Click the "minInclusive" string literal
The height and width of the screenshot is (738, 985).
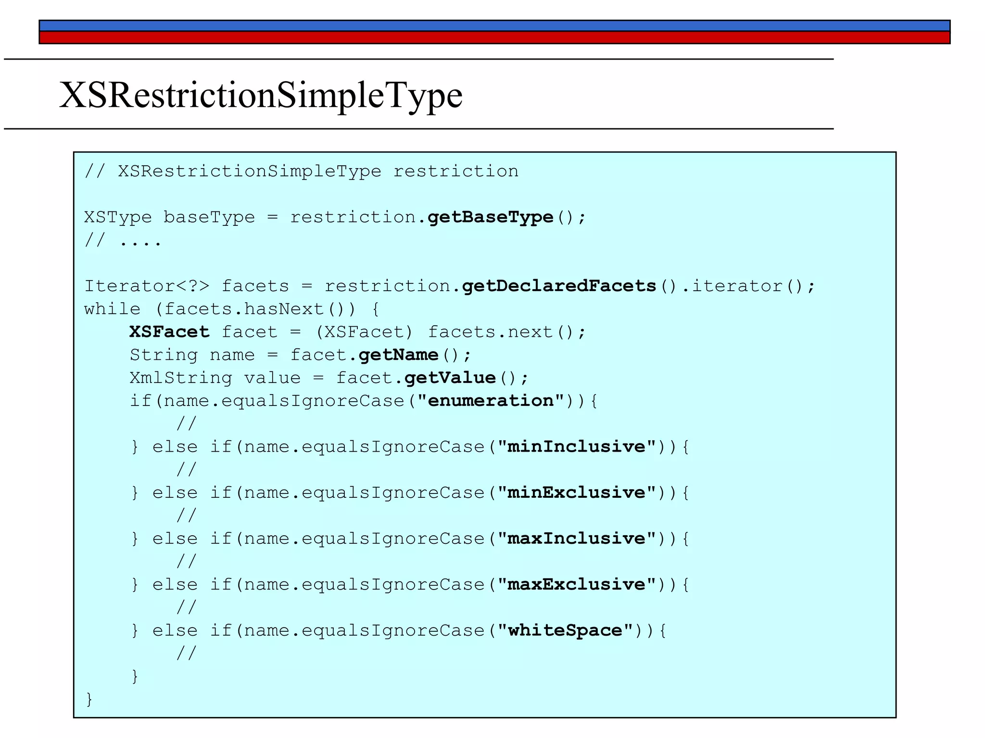[x=576, y=447]
